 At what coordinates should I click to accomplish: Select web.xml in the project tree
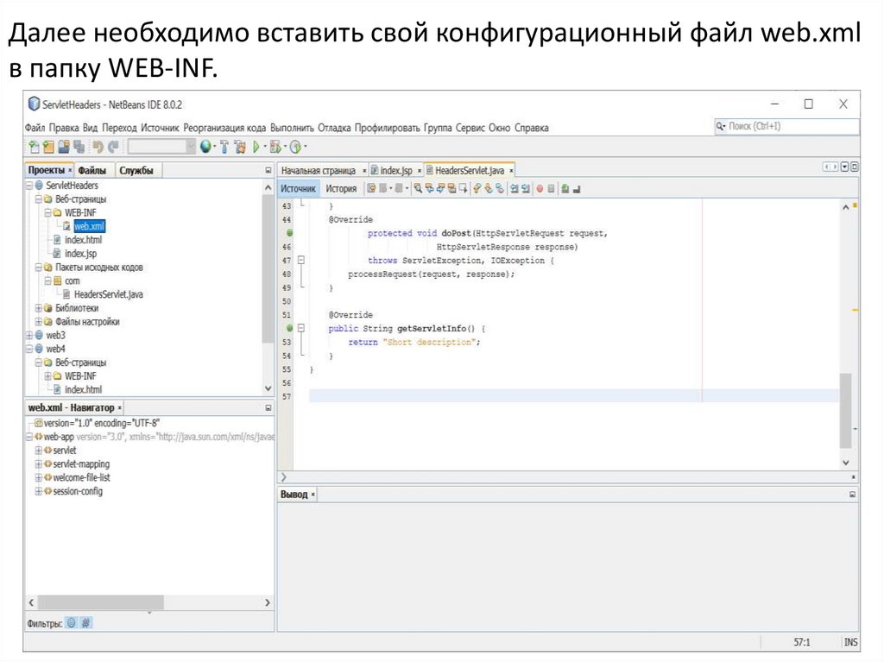(x=89, y=226)
